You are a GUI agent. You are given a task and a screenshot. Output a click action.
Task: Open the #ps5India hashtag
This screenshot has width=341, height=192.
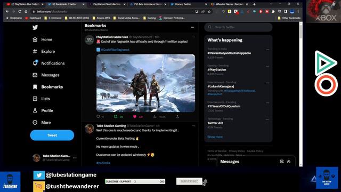click(x=103, y=163)
